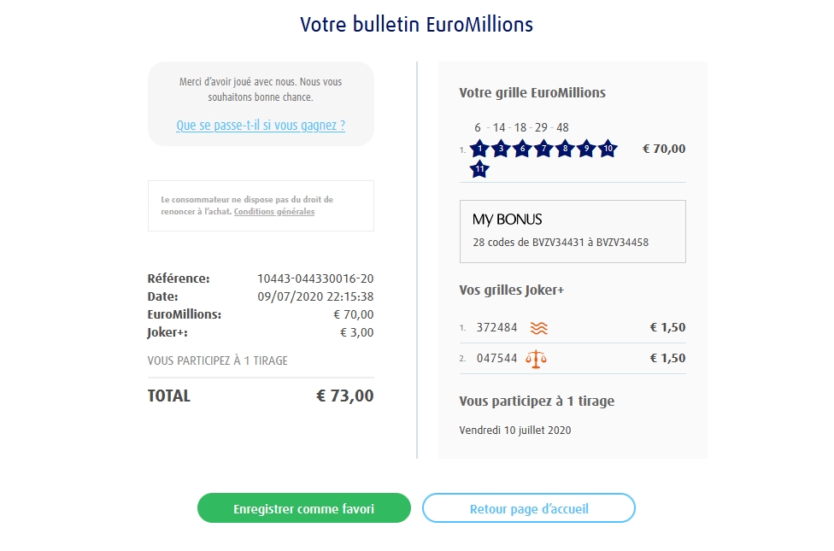The height and width of the screenshot is (551, 834).
Task: Click the star numbered 10
Action: pos(607,149)
